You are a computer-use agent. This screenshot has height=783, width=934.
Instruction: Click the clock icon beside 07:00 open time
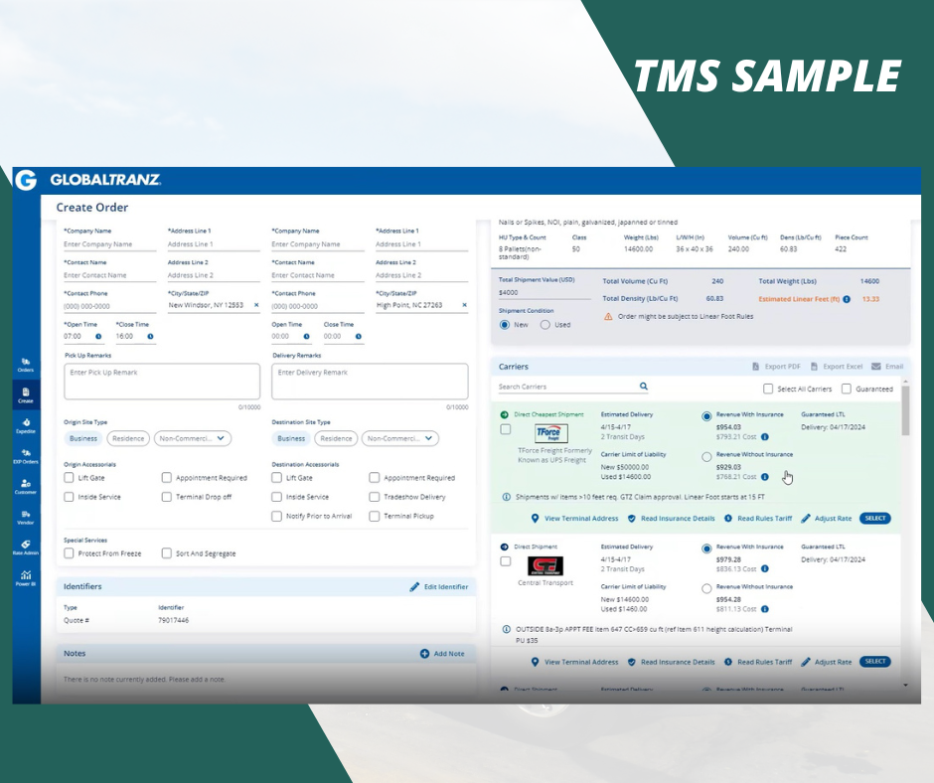(x=99, y=337)
